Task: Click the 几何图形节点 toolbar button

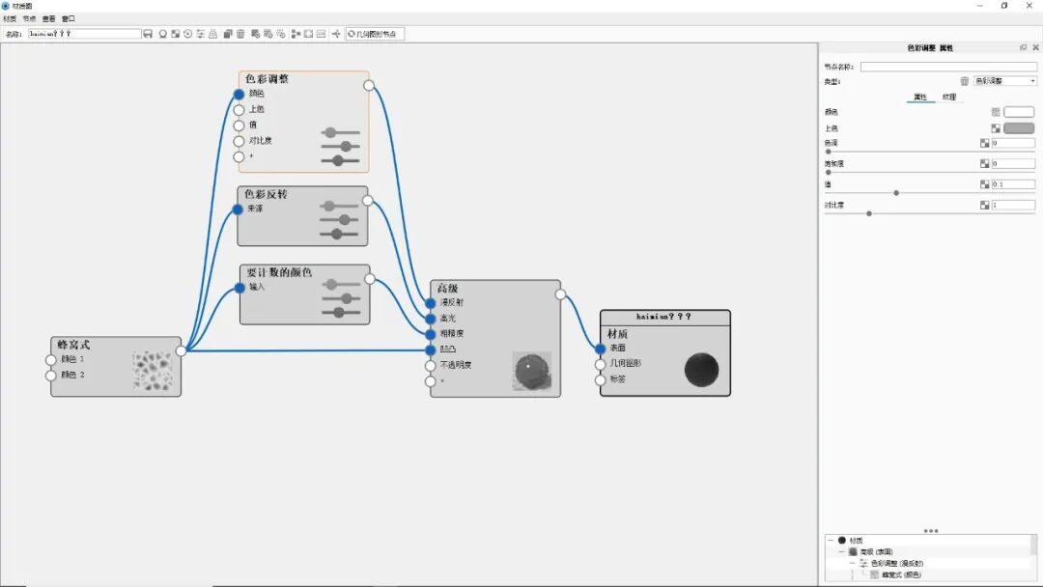Action: tap(375, 34)
